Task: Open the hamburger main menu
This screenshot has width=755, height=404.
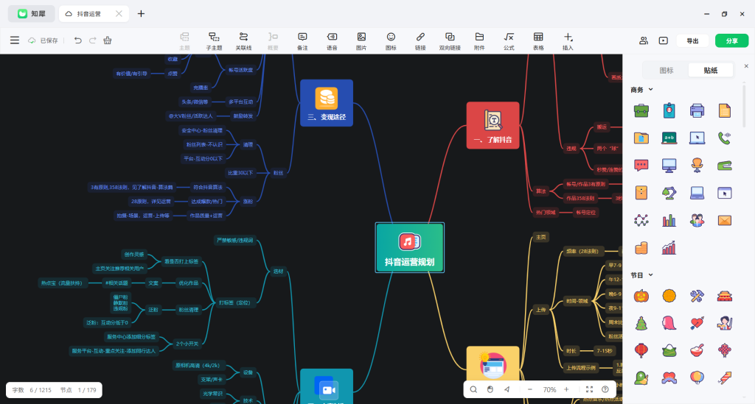Action: (x=15, y=40)
